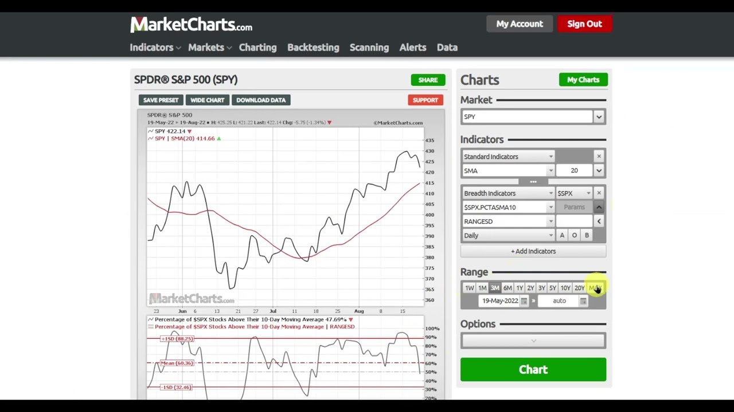
Task: Click the -1SD (32.46) label
Action: (x=177, y=387)
